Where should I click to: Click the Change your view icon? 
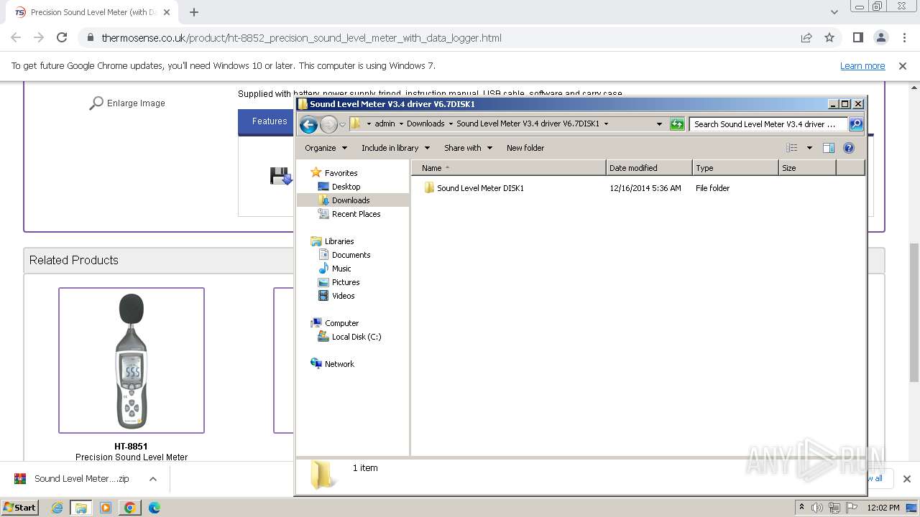coord(792,148)
